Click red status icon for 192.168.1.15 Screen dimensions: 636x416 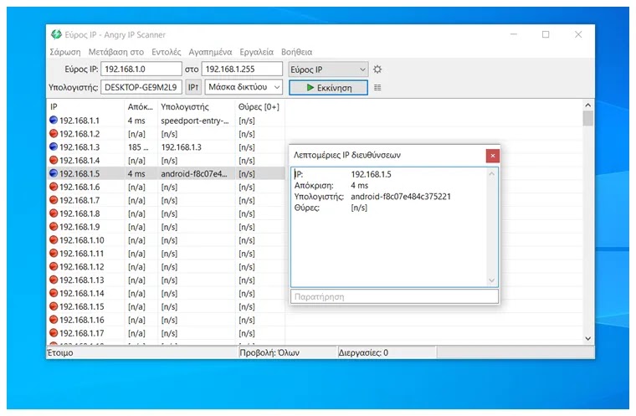[x=53, y=306]
